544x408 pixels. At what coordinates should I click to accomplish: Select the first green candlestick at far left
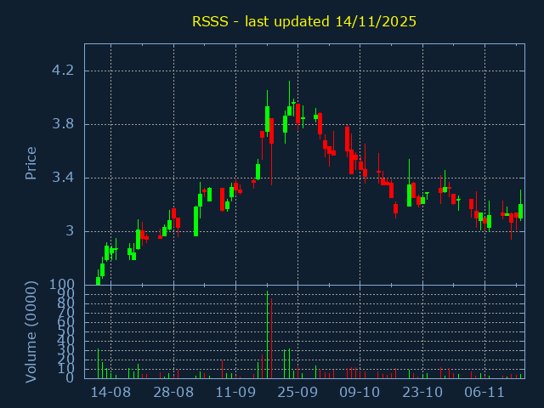coord(98,280)
